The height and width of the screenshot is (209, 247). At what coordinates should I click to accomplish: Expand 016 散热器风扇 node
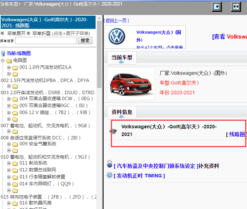click(x=9, y=203)
